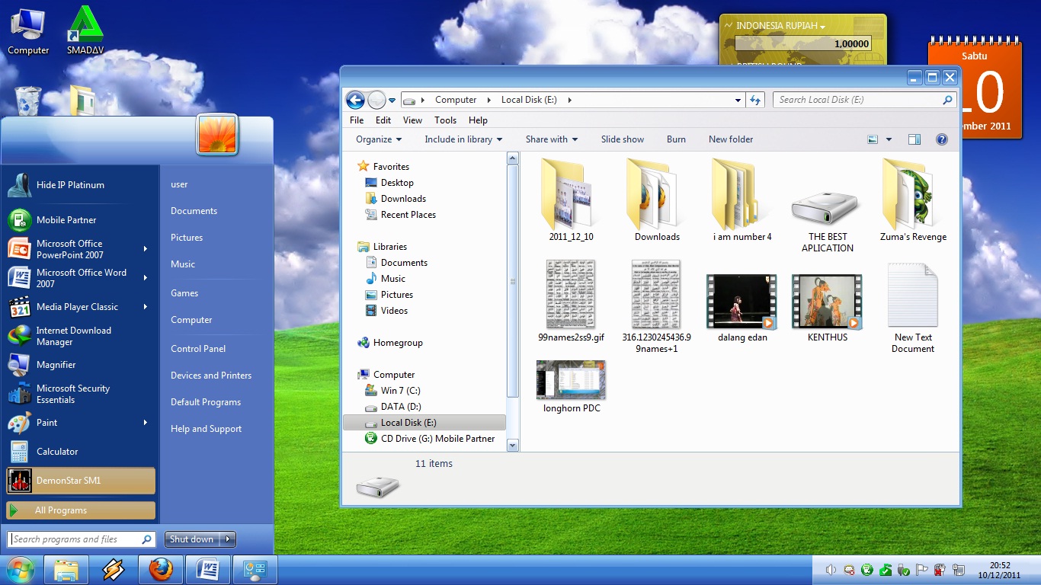The height and width of the screenshot is (585, 1041).
Task: Click the Explorer Forward arrow button
Action: 376,100
